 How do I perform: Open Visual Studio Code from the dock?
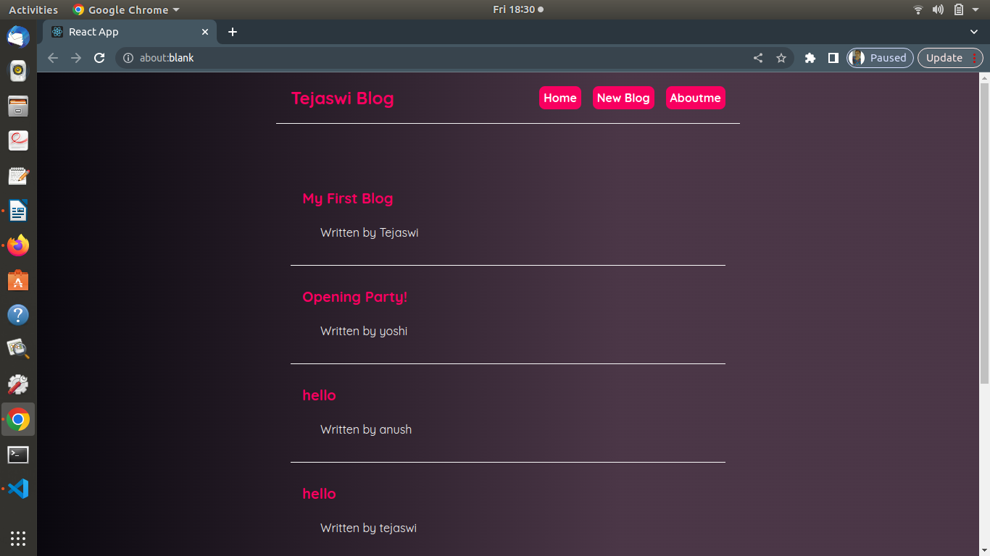coord(18,489)
